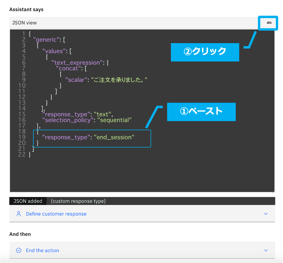The image size is (283, 263).
Task: Select the End the action option text
Action: tap(42, 250)
